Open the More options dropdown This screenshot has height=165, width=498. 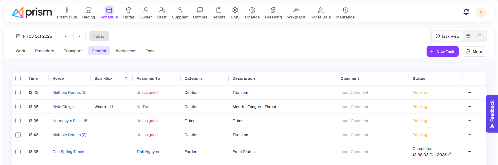(x=474, y=51)
